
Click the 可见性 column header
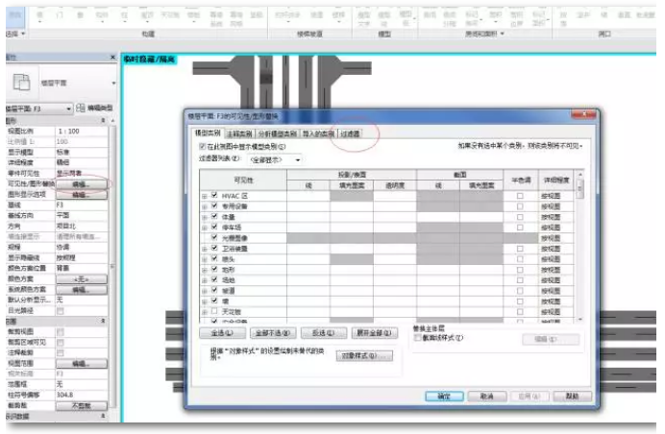tap(243, 181)
